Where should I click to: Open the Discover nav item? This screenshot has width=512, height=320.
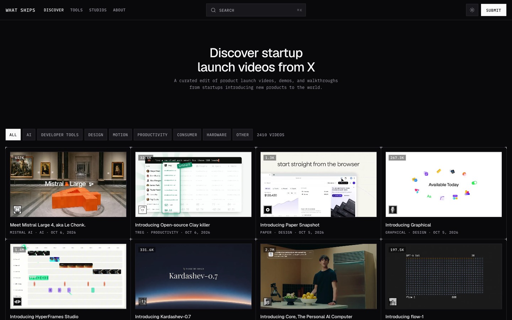[54, 10]
